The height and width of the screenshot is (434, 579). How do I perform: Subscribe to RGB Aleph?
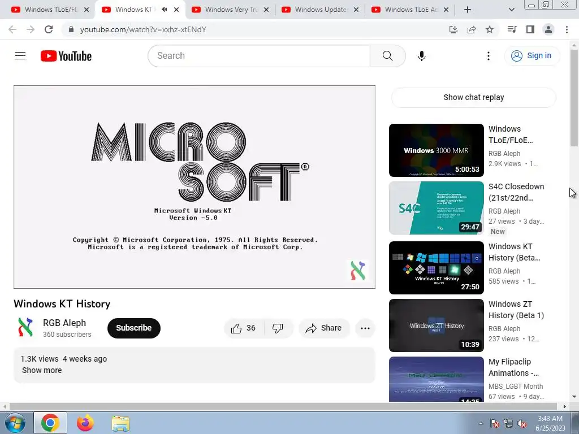click(133, 328)
